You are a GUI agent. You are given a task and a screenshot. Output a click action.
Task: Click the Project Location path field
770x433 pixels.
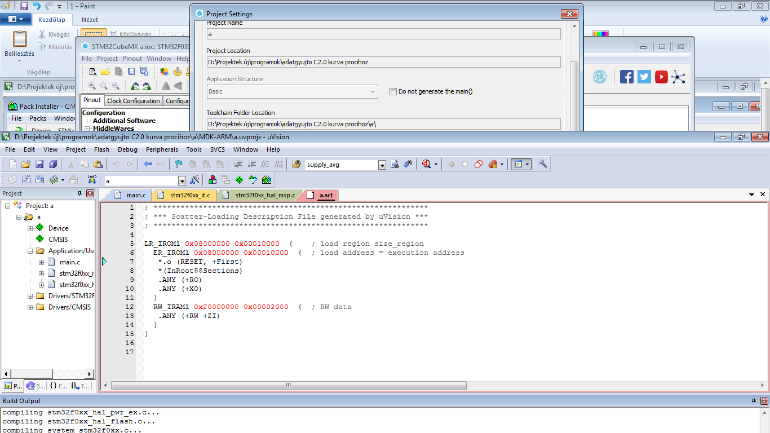click(383, 62)
